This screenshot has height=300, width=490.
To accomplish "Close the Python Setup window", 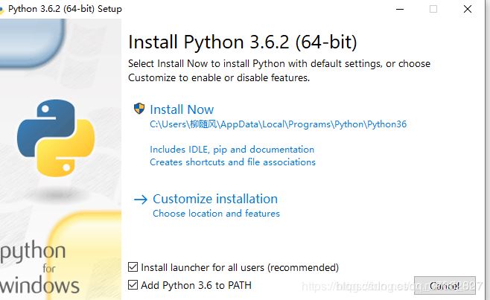I will 467,9.
